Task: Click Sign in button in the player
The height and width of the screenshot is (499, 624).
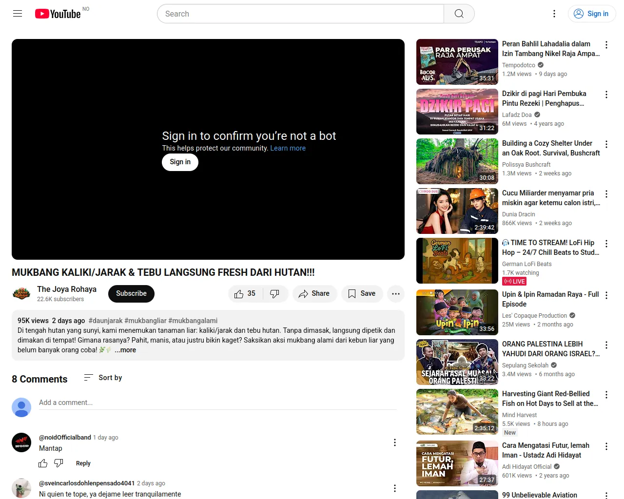Action: tap(180, 162)
